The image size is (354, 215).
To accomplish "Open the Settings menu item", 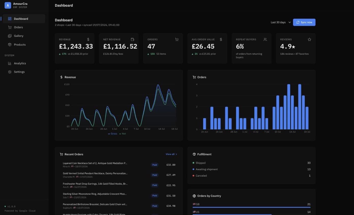I will [24, 72].
